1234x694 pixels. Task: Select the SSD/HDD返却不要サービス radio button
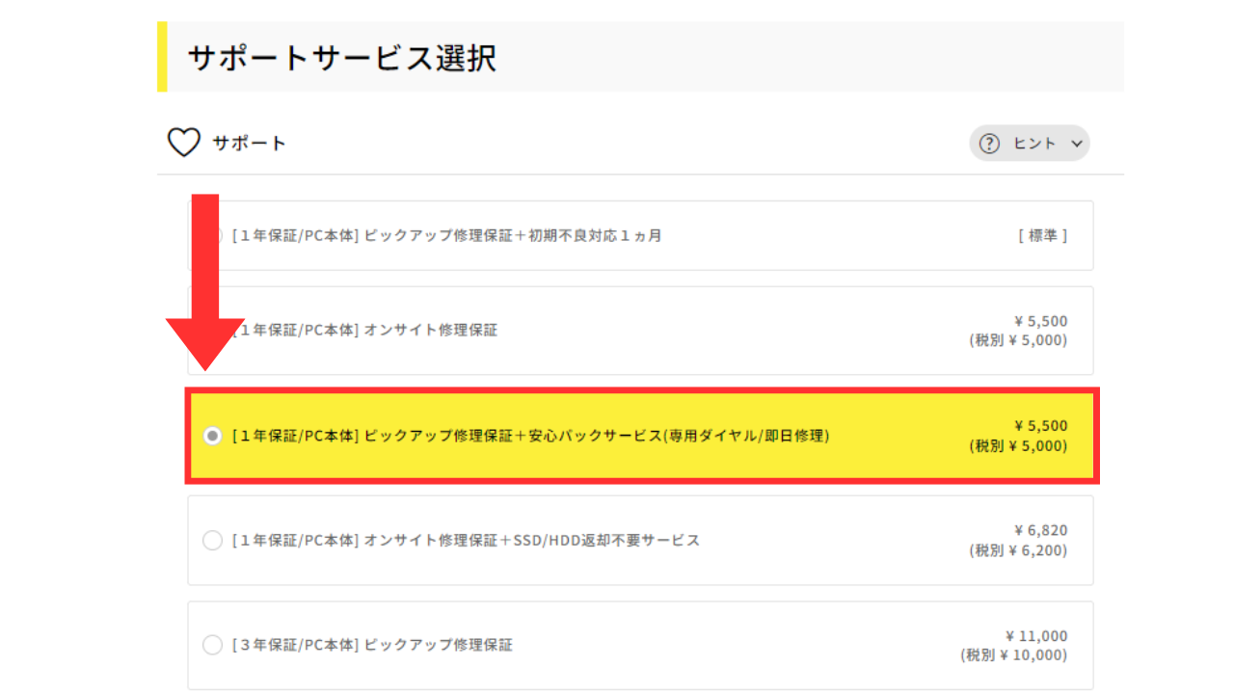coord(212,541)
